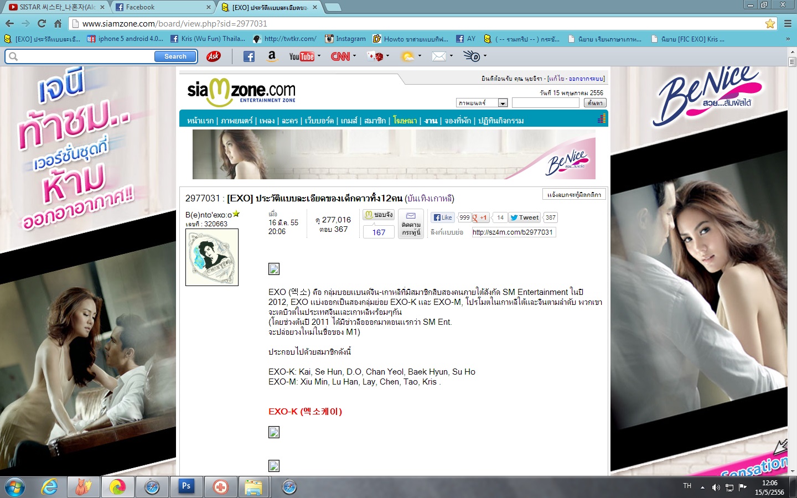Go back to the previous page
Screen dimensions: 797x498
click(x=9, y=23)
